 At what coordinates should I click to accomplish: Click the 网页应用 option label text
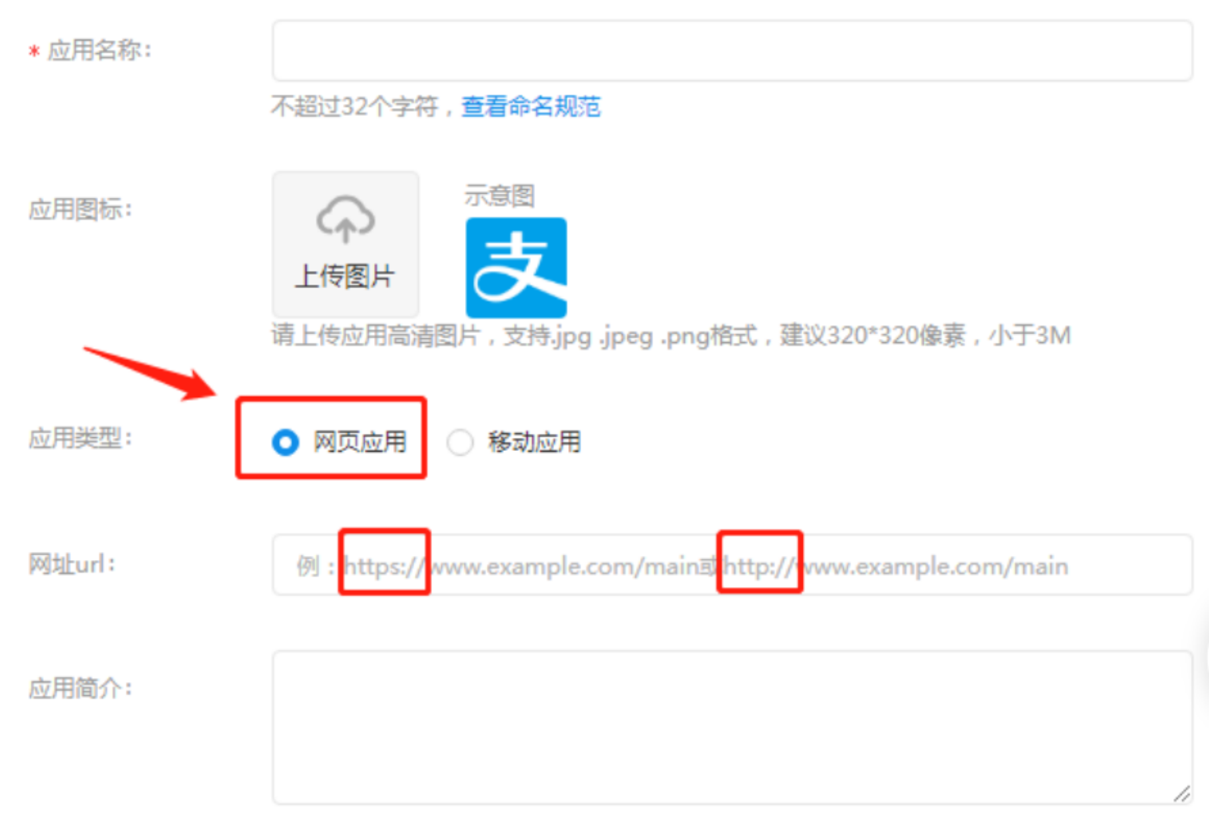click(x=360, y=442)
